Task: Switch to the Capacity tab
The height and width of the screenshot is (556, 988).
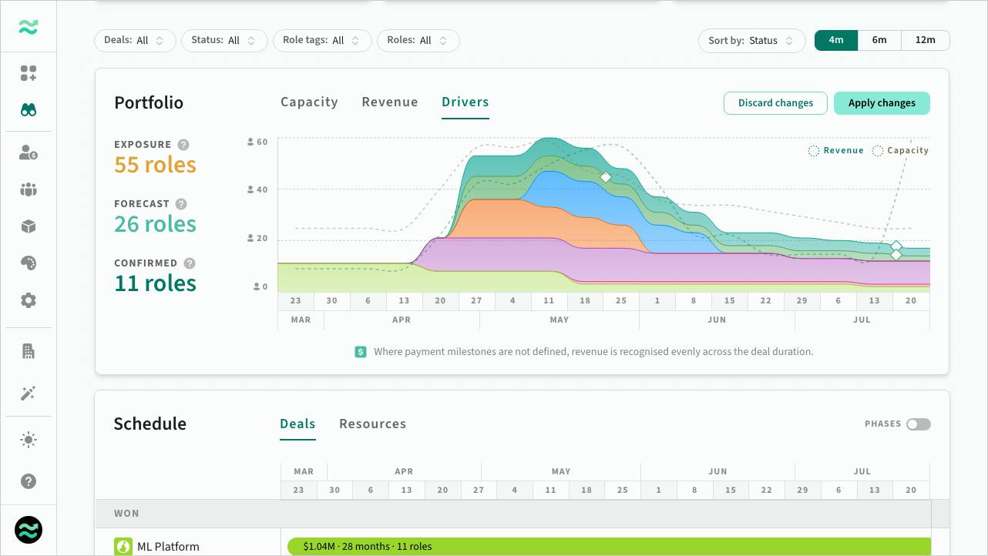Action: tap(309, 102)
